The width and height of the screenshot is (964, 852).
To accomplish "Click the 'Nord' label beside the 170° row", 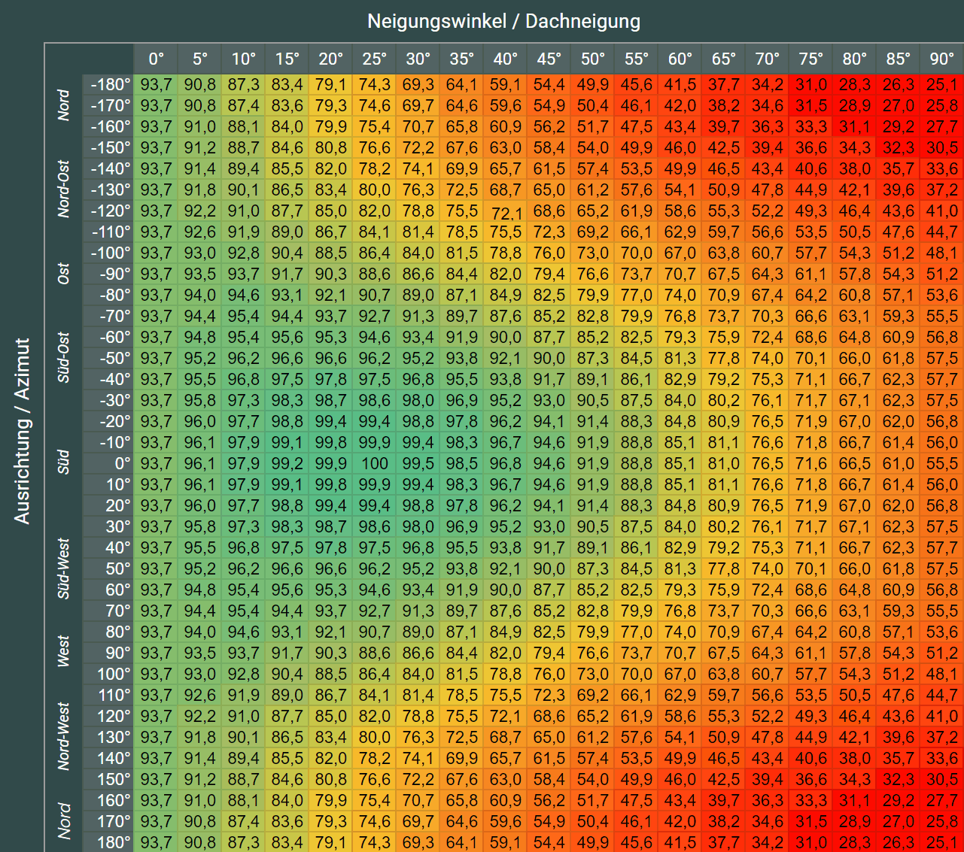I will point(64,820).
